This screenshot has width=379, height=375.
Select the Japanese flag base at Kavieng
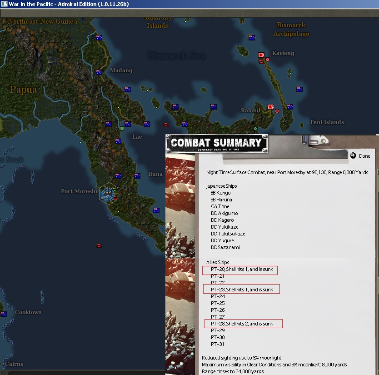(x=261, y=55)
